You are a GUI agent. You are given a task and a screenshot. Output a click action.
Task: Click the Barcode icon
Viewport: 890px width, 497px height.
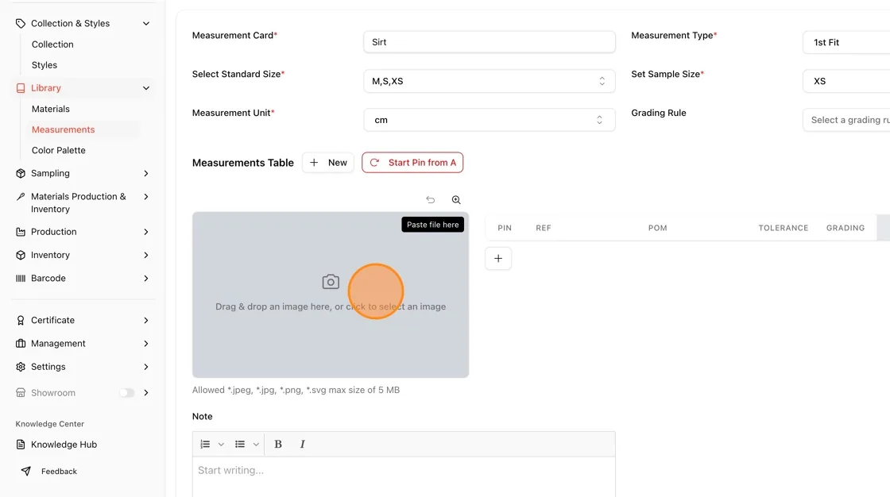21,278
